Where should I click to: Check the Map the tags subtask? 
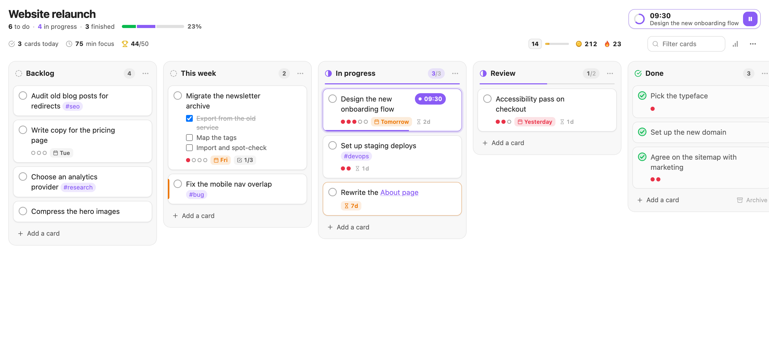[189, 138]
